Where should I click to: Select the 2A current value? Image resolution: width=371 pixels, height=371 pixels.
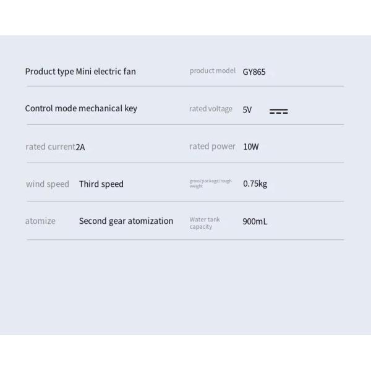[x=80, y=147]
